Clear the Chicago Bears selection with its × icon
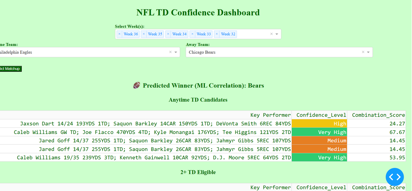This screenshot has height=191, width=412. [363, 52]
